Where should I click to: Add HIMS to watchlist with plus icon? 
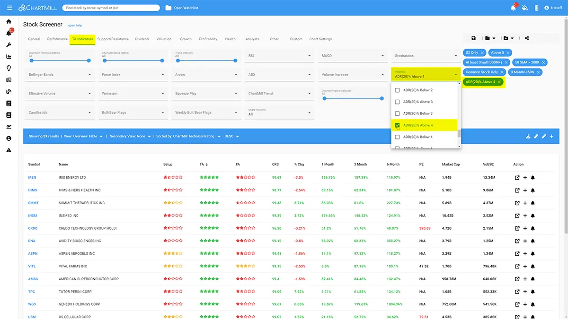[525, 190]
